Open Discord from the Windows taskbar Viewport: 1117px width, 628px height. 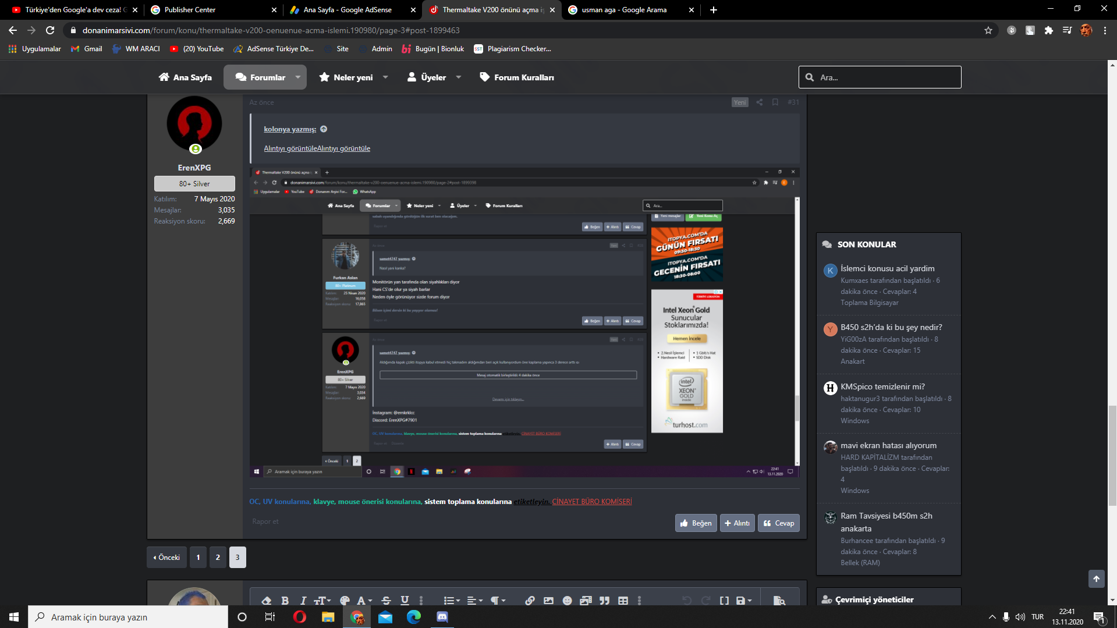[x=442, y=617]
